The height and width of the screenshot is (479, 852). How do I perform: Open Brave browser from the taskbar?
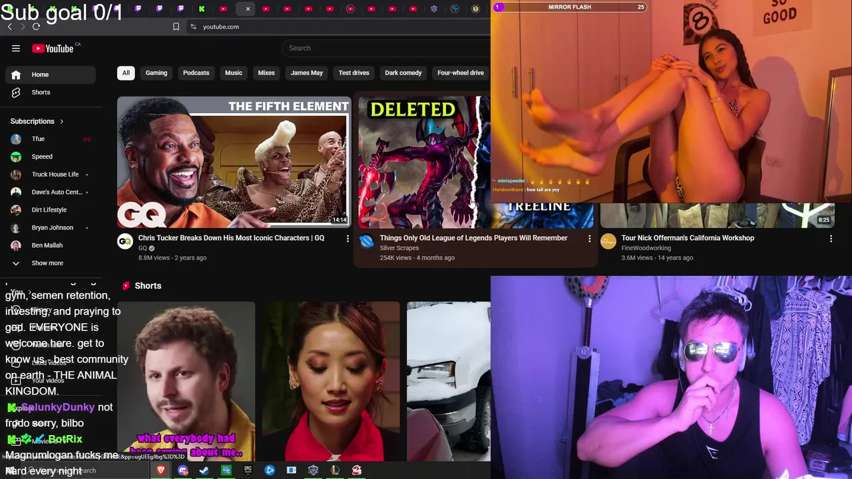click(161, 470)
